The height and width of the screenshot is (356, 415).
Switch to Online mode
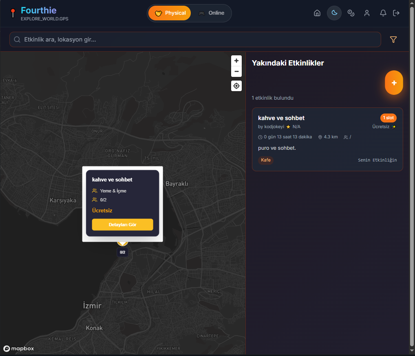(x=212, y=13)
